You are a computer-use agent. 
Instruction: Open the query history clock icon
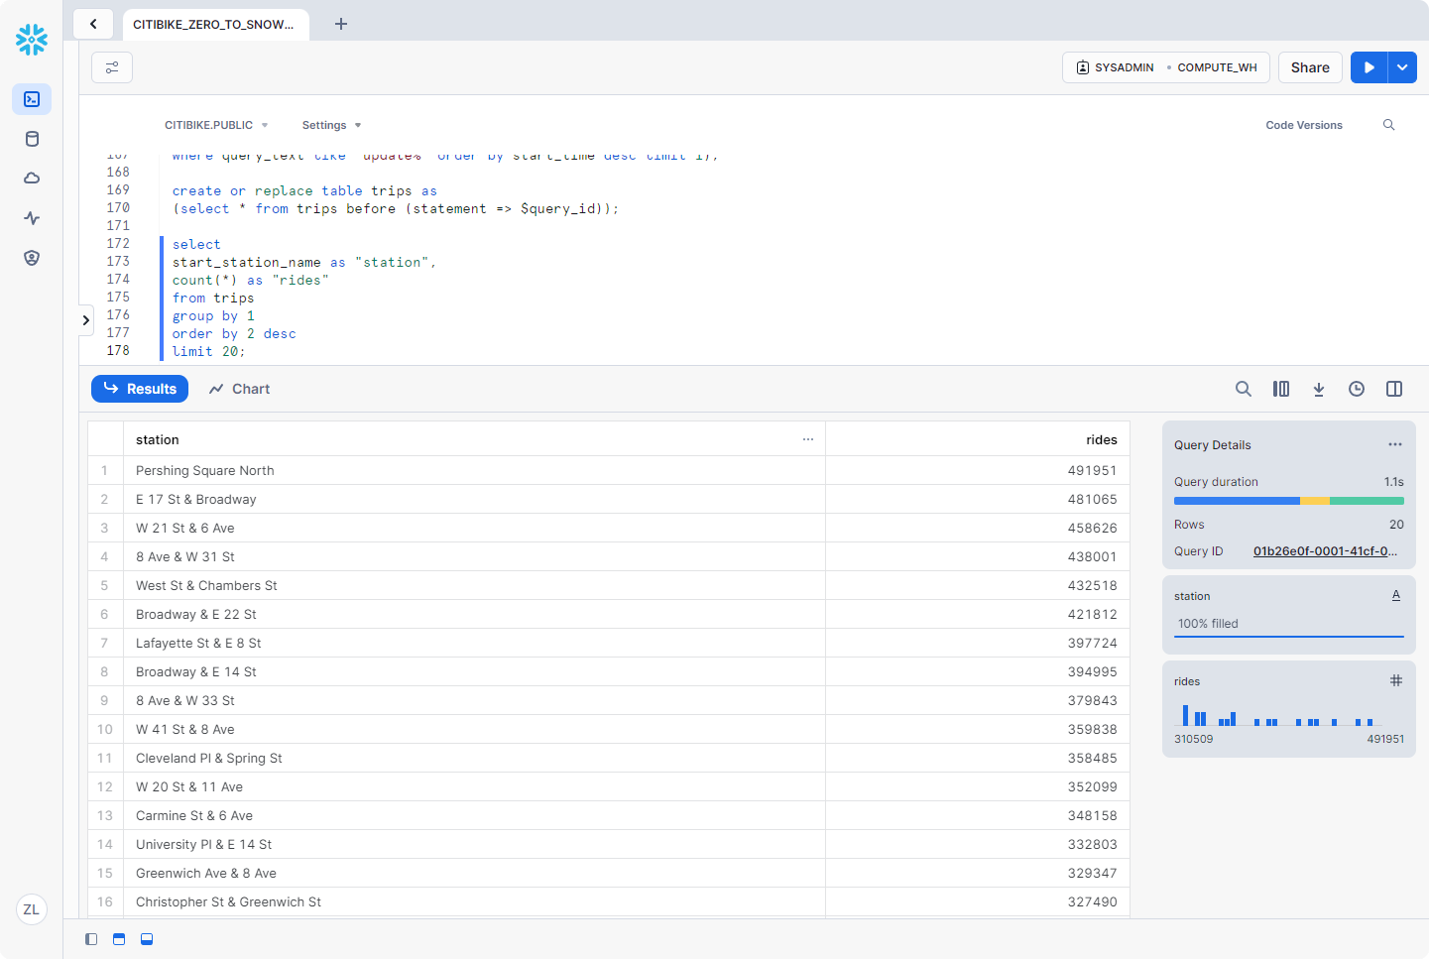click(x=1357, y=389)
